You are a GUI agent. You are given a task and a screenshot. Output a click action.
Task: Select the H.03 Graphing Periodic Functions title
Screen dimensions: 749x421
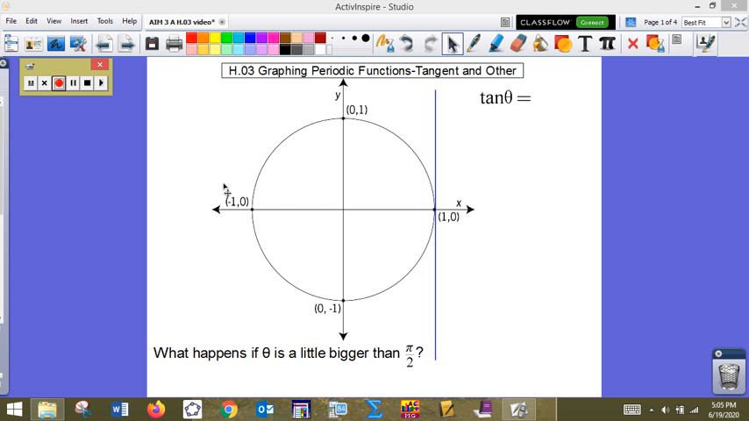[x=372, y=71]
